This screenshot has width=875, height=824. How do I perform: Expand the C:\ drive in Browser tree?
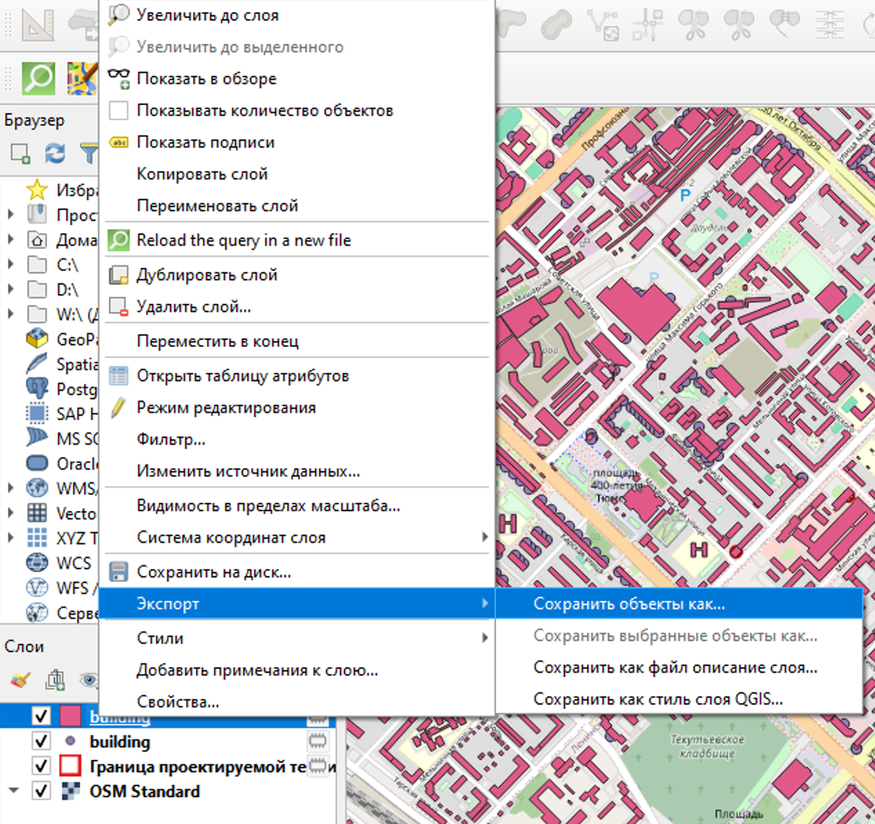[x=11, y=265]
